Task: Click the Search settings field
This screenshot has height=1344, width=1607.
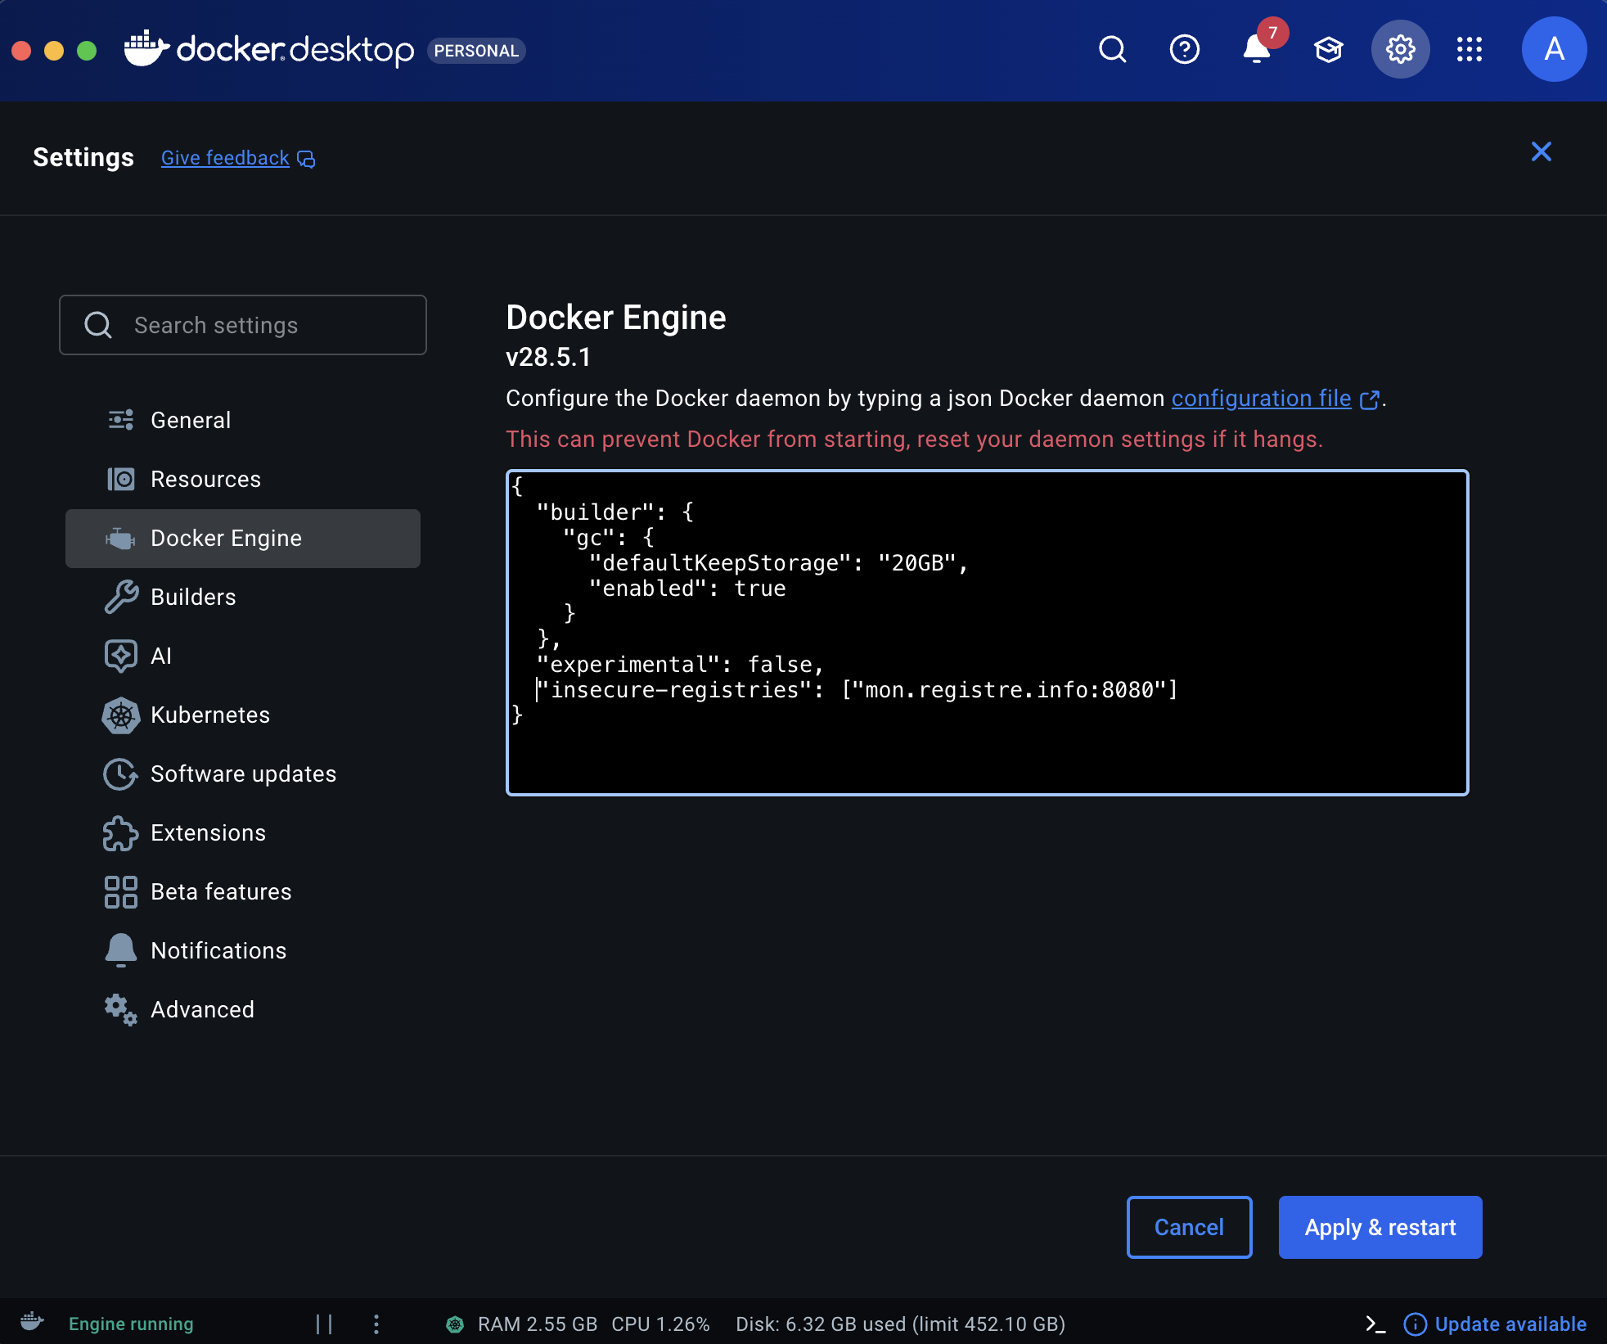Action: point(243,325)
